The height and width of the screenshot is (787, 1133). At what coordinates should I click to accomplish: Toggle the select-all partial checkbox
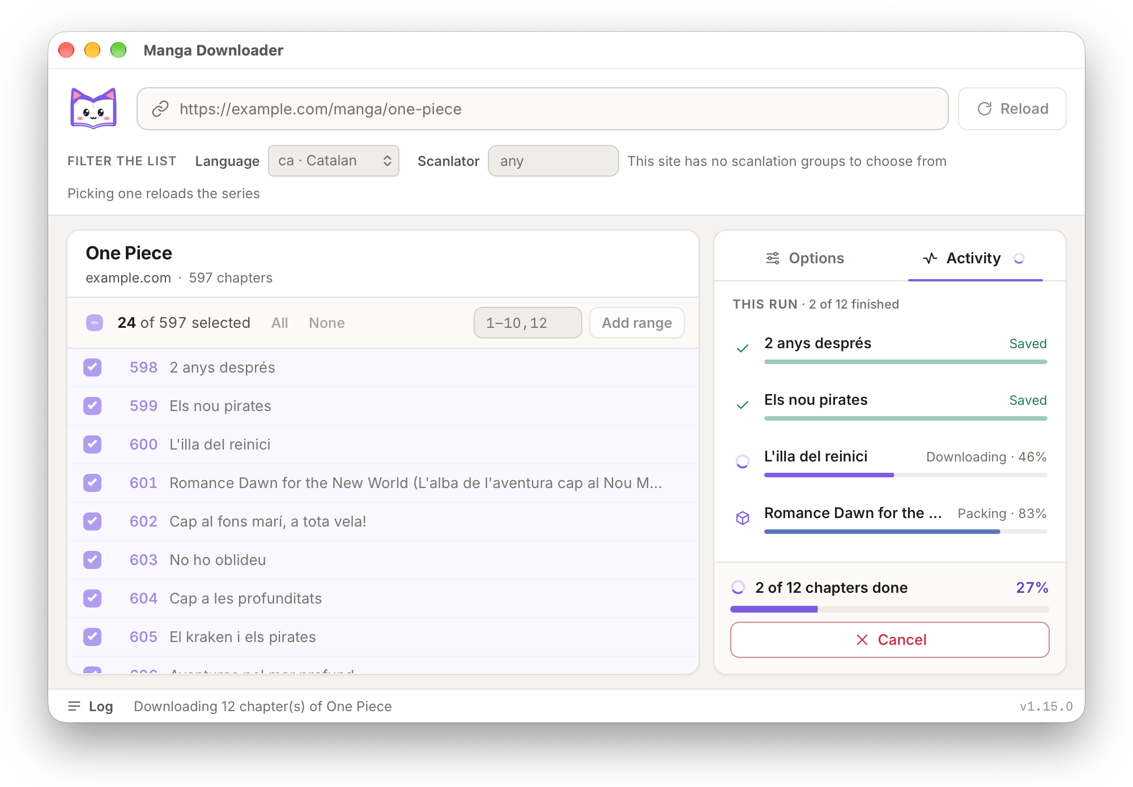(95, 323)
